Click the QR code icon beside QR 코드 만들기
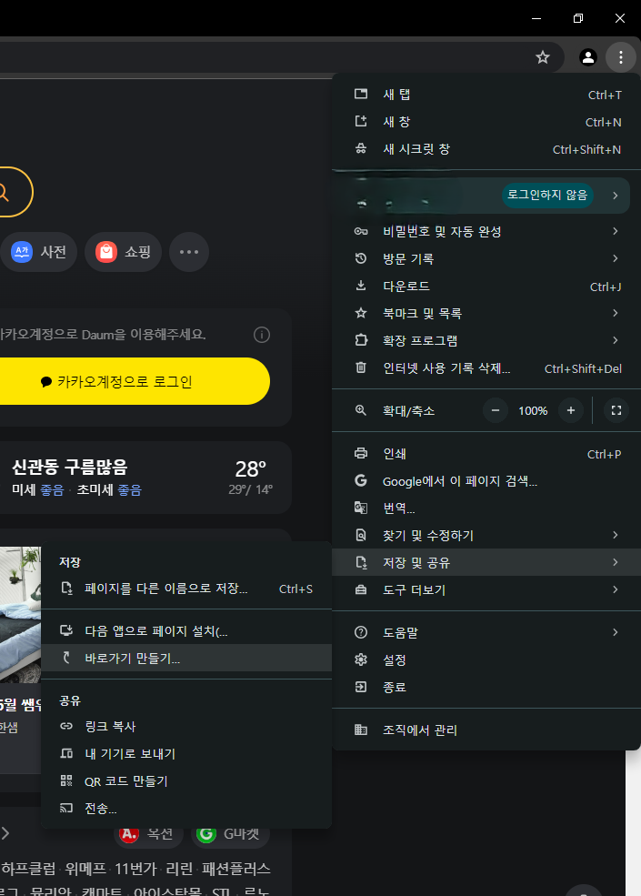 point(66,780)
